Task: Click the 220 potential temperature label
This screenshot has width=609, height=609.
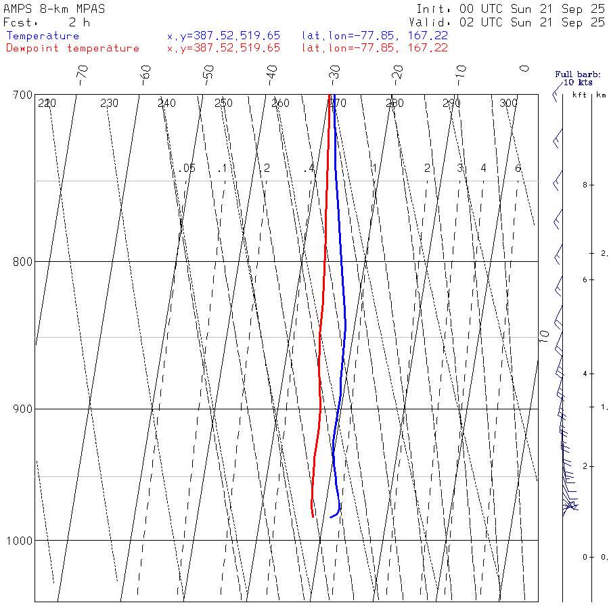Action: tap(47, 103)
